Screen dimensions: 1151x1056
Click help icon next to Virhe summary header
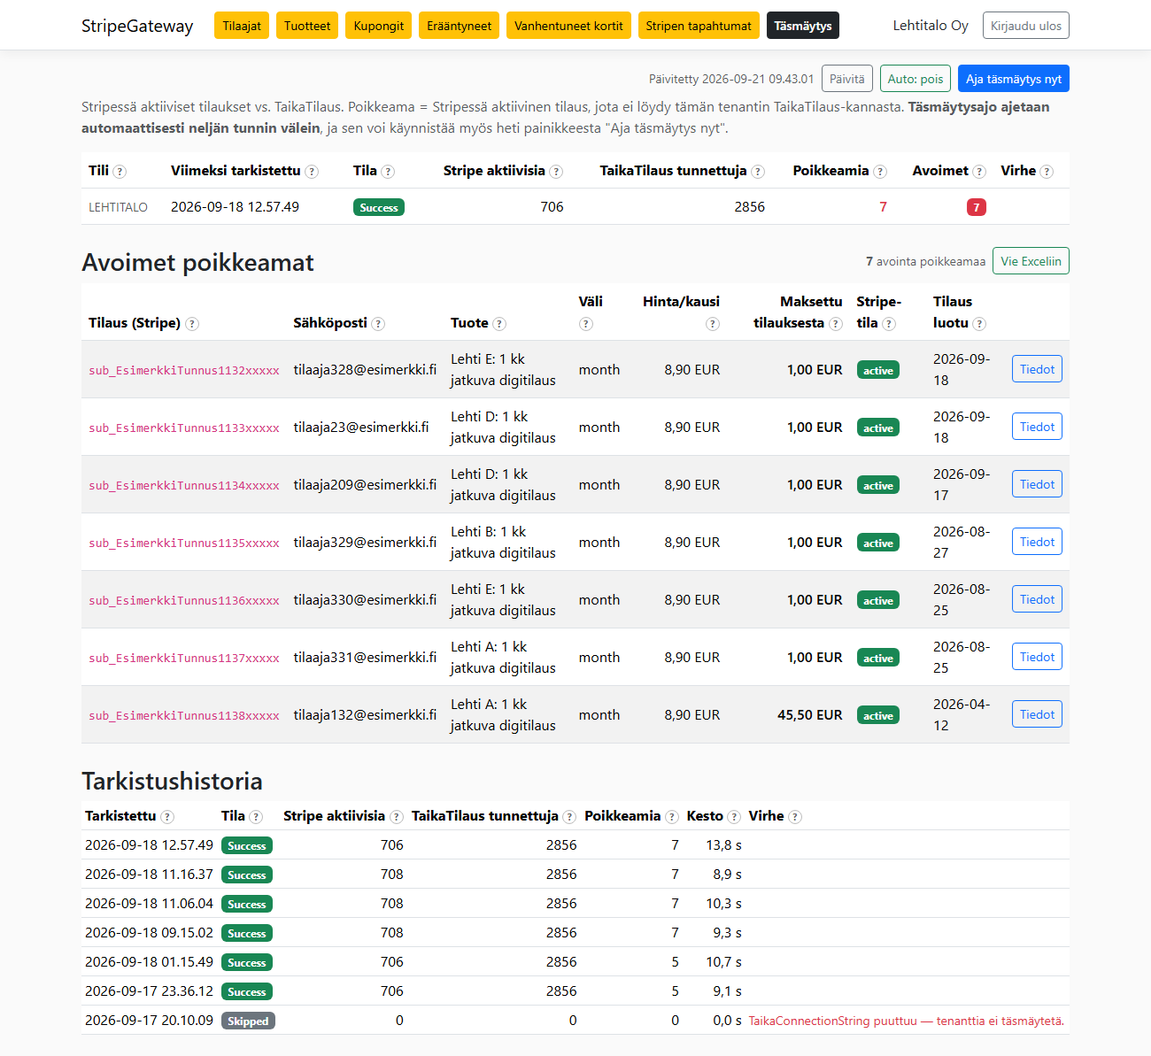pos(1047,172)
